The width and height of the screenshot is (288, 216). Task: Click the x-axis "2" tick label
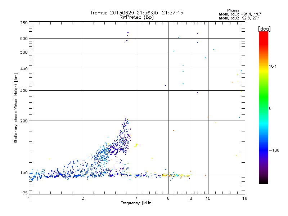(83, 198)
